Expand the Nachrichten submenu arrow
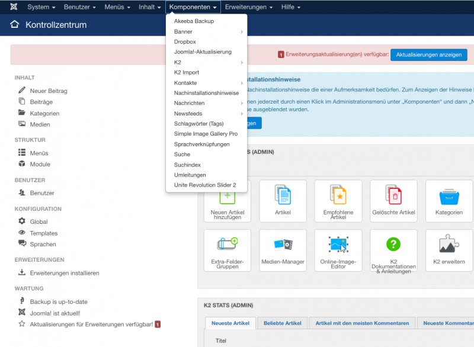The width and height of the screenshot is (474, 347). pyautogui.click(x=242, y=103)
